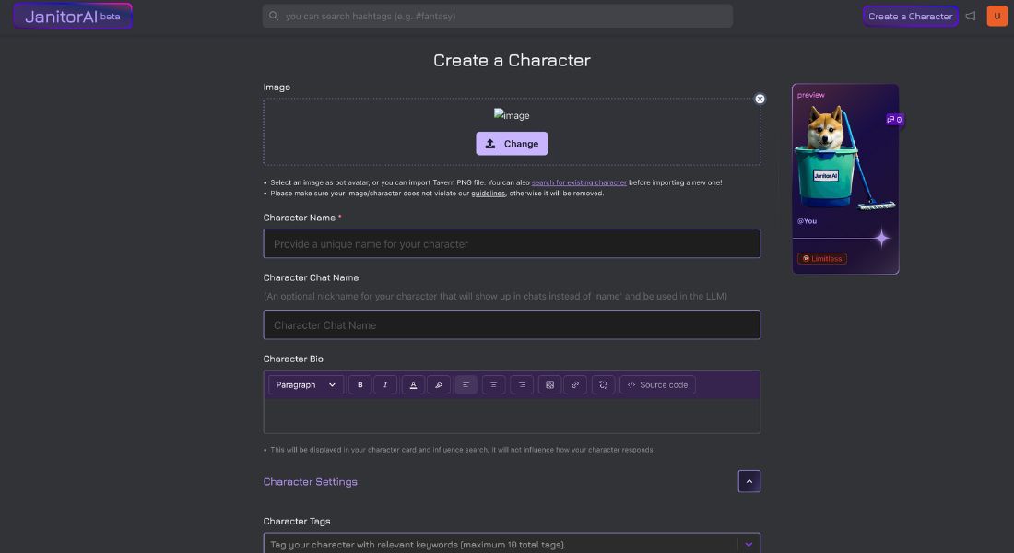The image size is (1014, 553).
Task: Click the Change button to upload an image
Action: coord(512,144)
